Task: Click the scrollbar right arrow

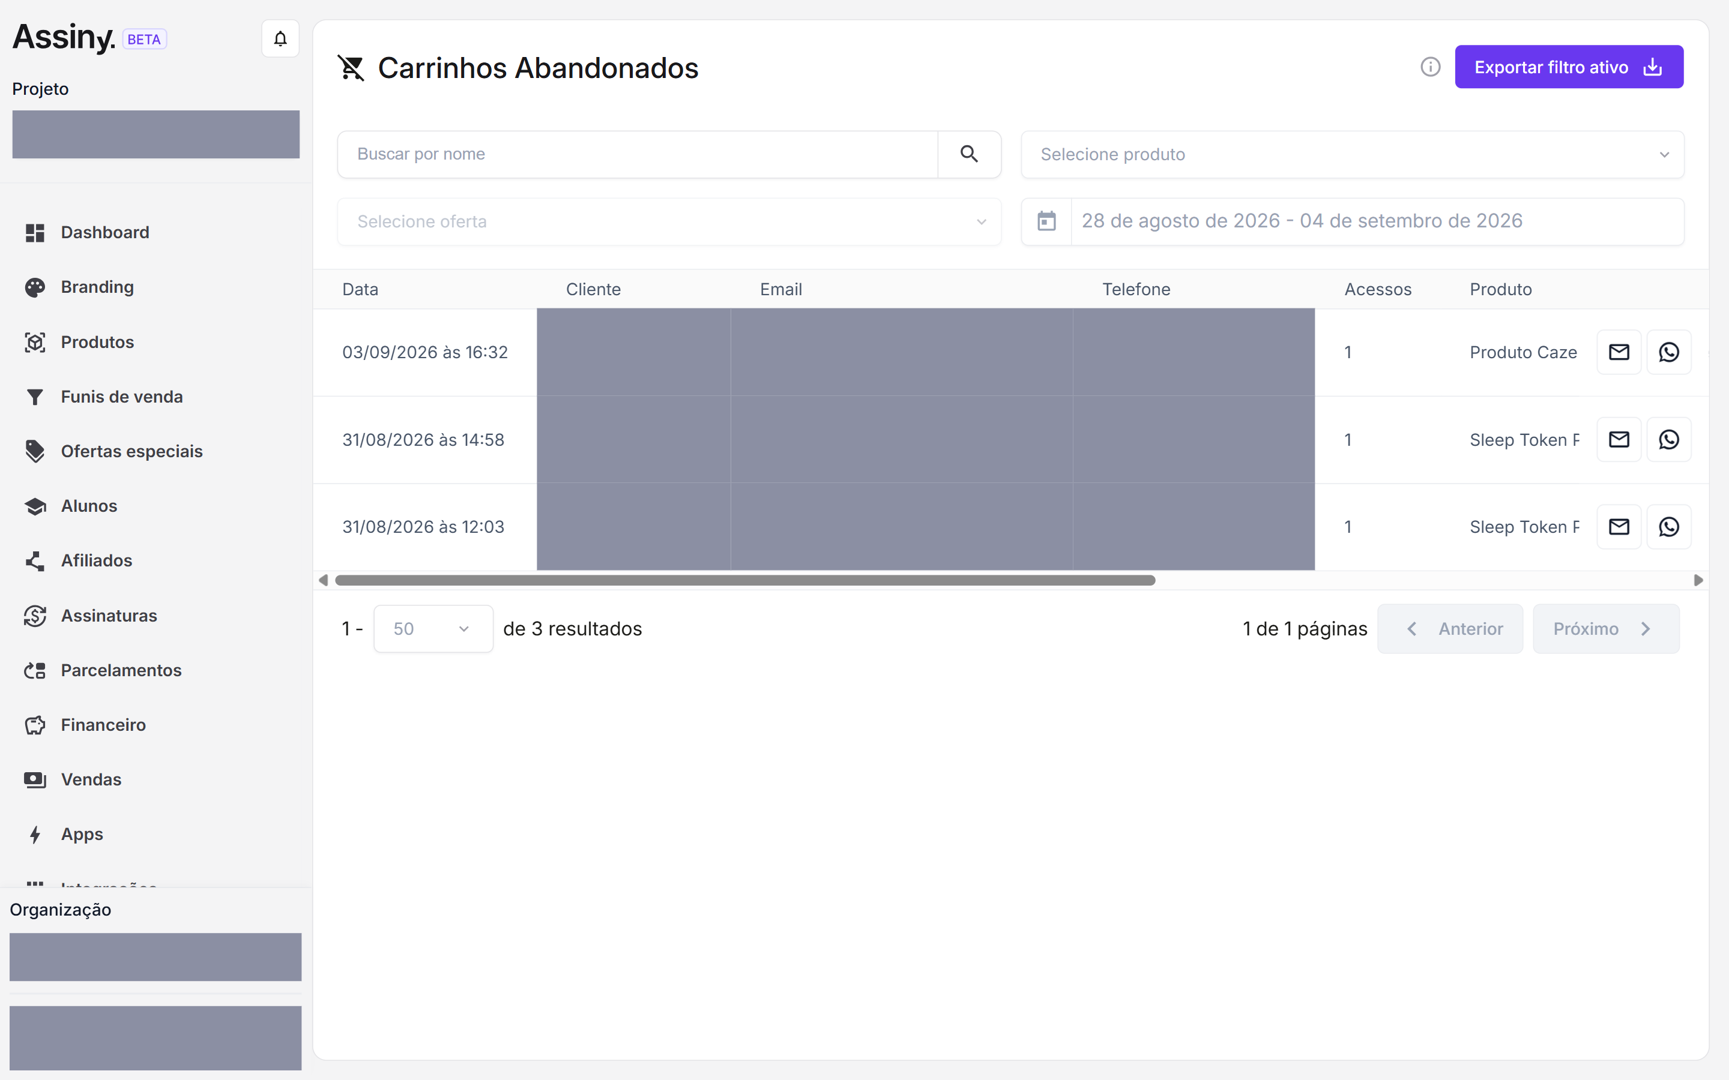Action: click(x=1698, y=581)
